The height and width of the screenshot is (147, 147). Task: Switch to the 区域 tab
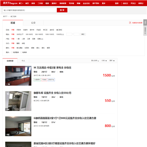point(13,23)
